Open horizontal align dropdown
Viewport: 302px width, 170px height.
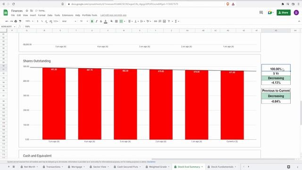coord(130,21)
